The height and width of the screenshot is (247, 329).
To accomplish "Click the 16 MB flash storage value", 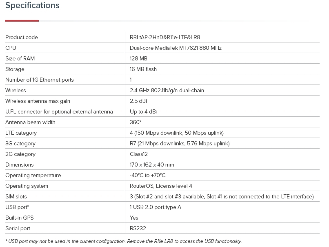I will click(143, 69).
